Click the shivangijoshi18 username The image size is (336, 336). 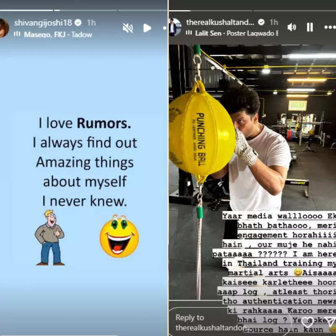(43, 23)
